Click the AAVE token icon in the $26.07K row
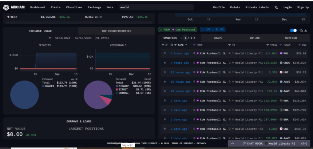Viewport: 313px width, 149px height. [281, 82]
